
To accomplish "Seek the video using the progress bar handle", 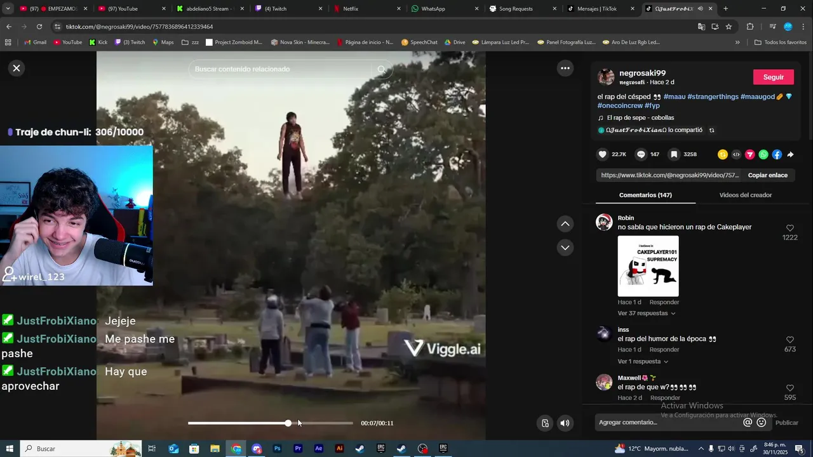I will coord(288,423).
